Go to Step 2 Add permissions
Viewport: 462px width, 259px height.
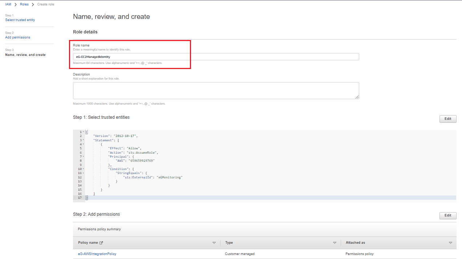click(x=18, y=37)
